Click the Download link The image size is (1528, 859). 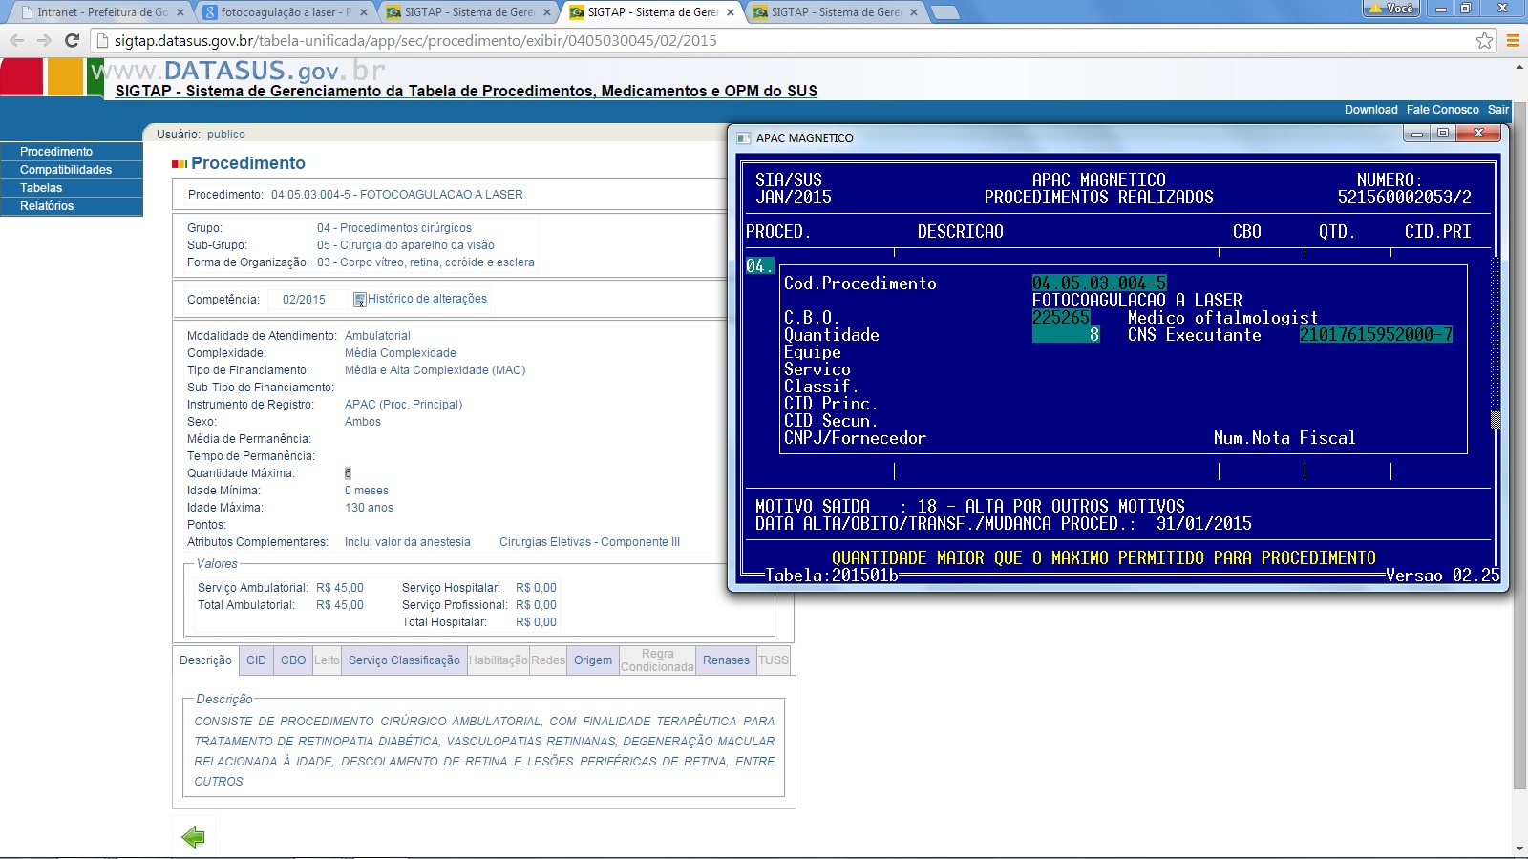(1370, 110)
